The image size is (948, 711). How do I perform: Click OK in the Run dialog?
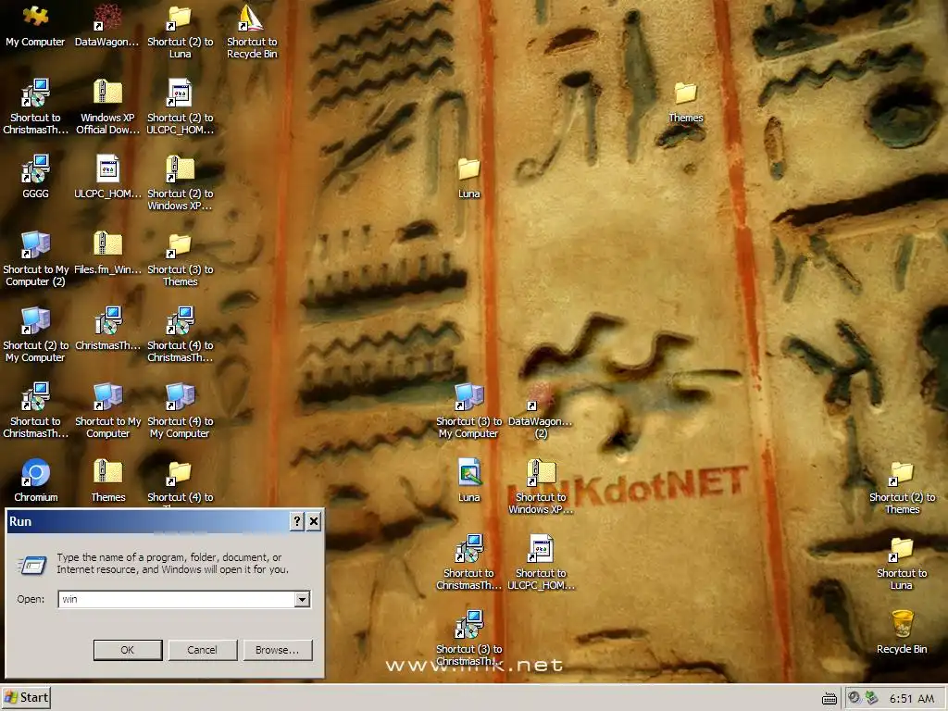128,650
